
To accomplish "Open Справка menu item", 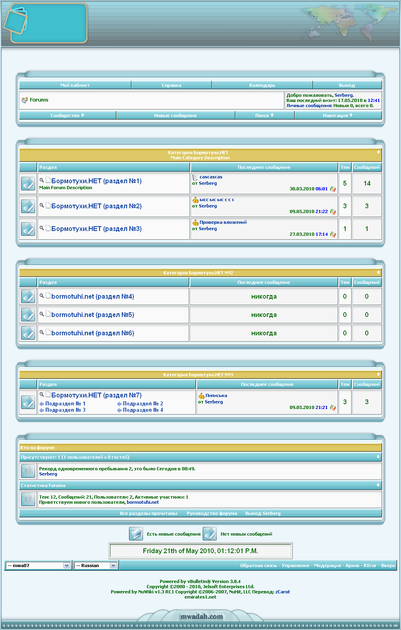I will [172, 85].
